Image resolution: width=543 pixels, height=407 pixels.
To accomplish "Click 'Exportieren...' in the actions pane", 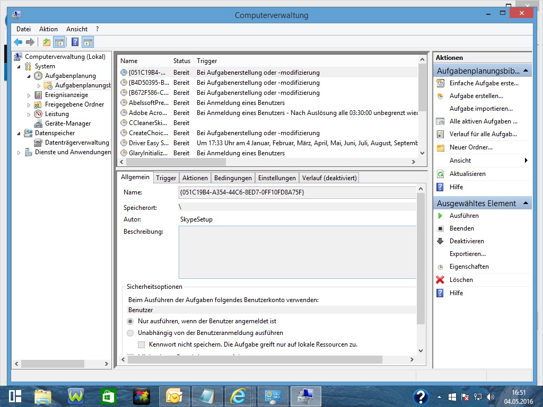I will (x=467, y=254).
